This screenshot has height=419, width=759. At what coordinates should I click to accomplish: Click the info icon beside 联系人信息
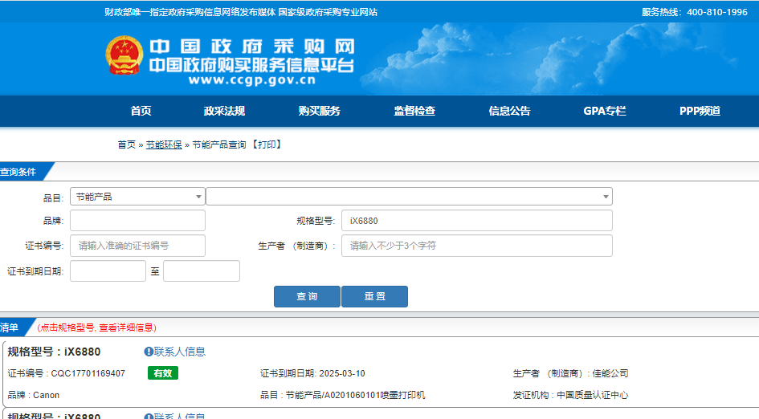[149, 352]
